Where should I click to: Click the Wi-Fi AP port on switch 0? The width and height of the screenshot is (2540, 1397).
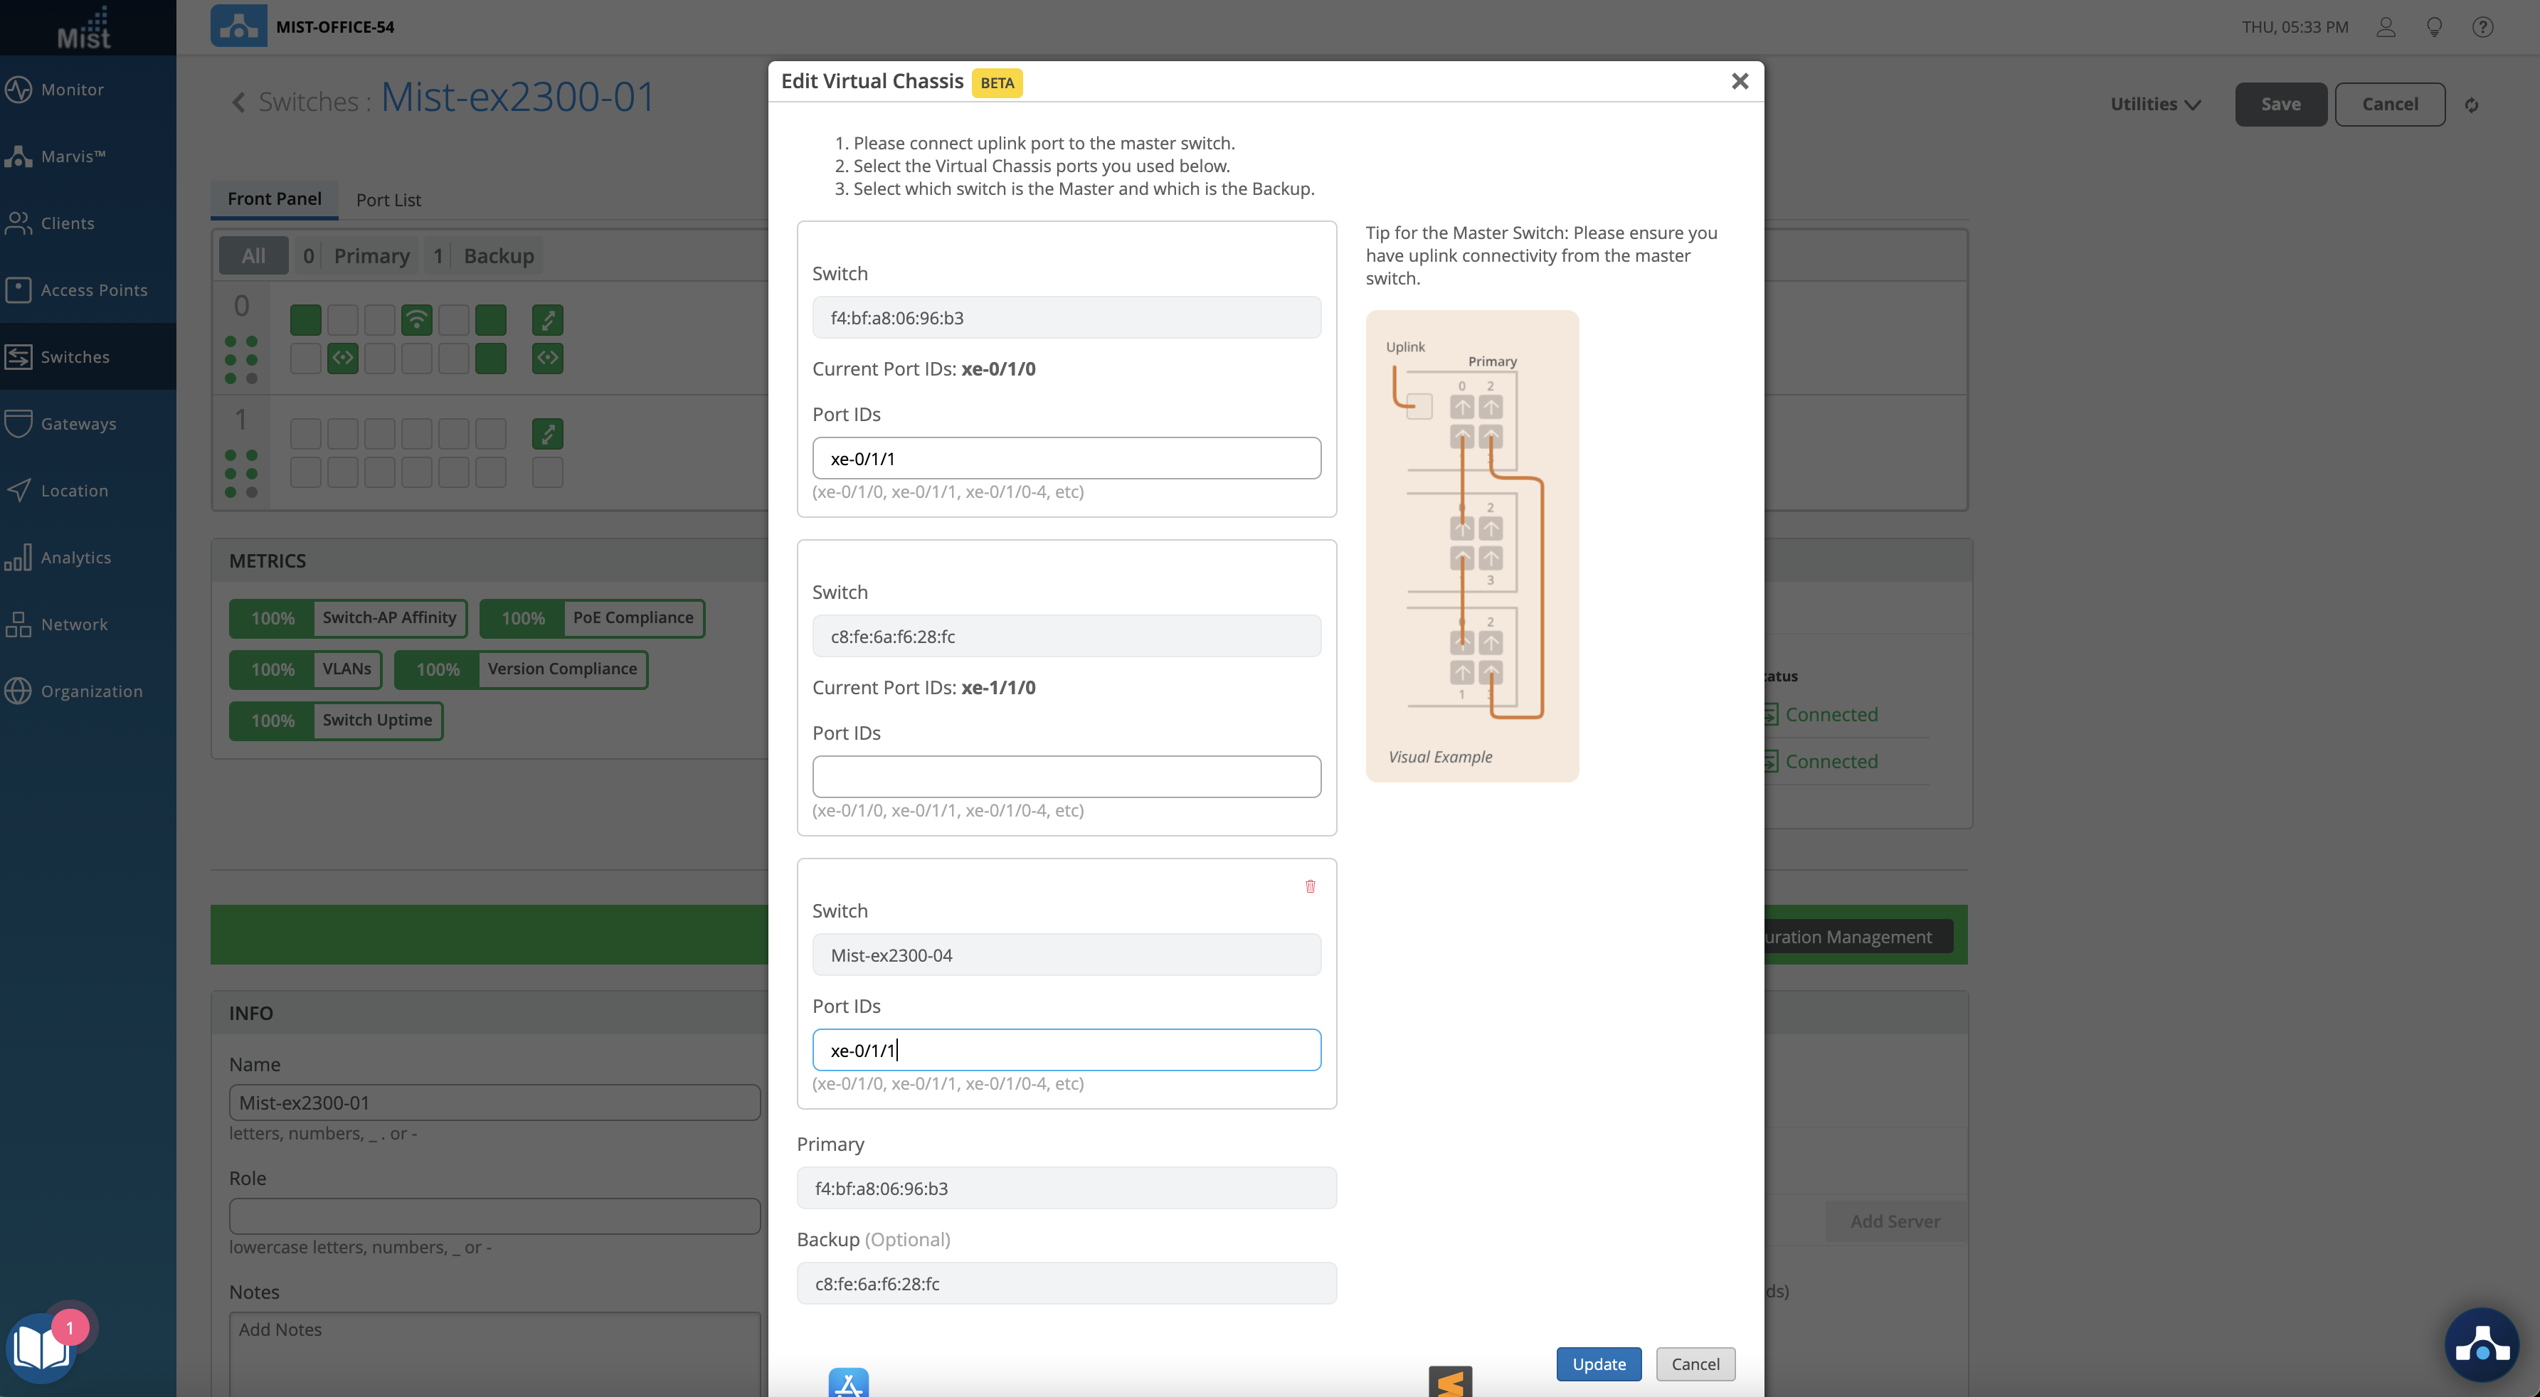pyautogui.click(x=416, y=319)
